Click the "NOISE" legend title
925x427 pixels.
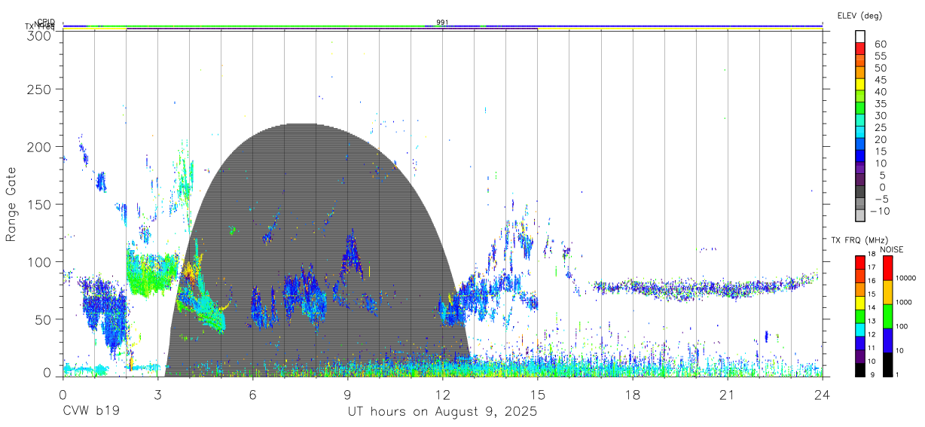pos(891,249)
